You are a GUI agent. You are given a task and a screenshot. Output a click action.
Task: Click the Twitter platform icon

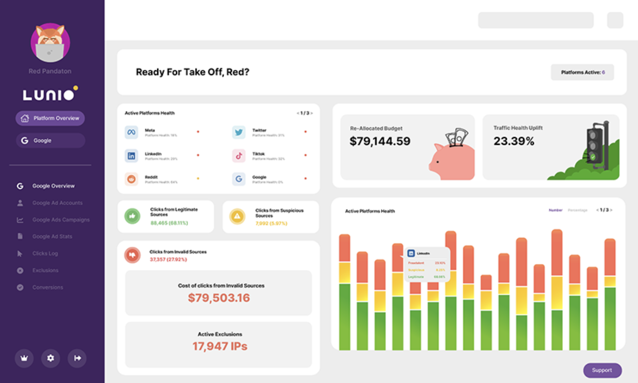(x=239, y=132)
